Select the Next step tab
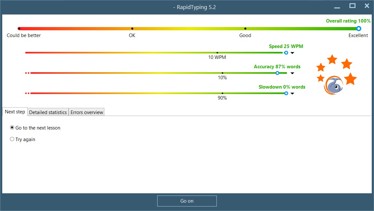The image size is (374, 211). (15, 112)
